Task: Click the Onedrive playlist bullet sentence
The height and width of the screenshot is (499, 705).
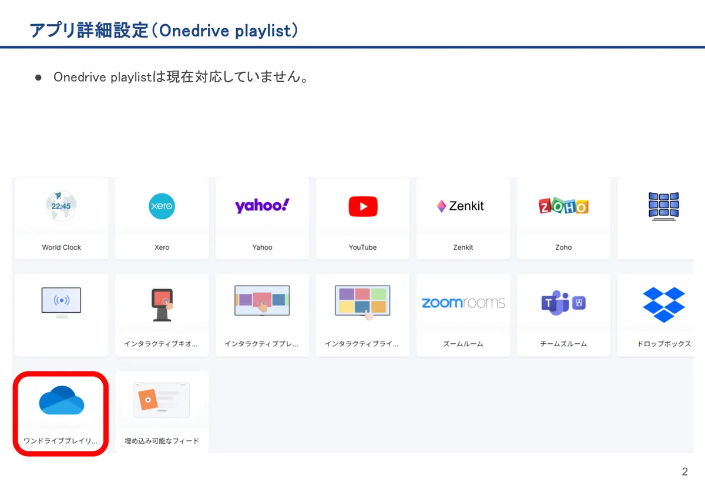Action: [181, 77]
